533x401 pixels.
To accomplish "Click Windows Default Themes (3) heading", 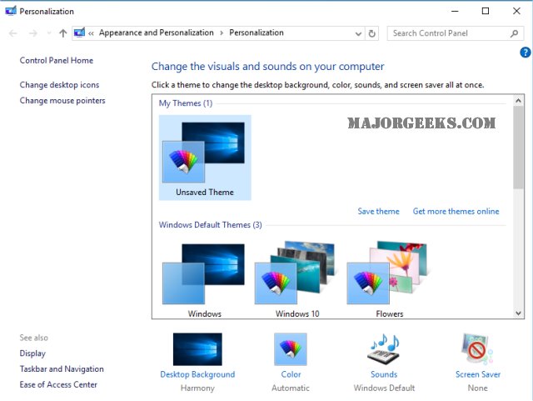I will pyautogui.click(x=211, y=225).
